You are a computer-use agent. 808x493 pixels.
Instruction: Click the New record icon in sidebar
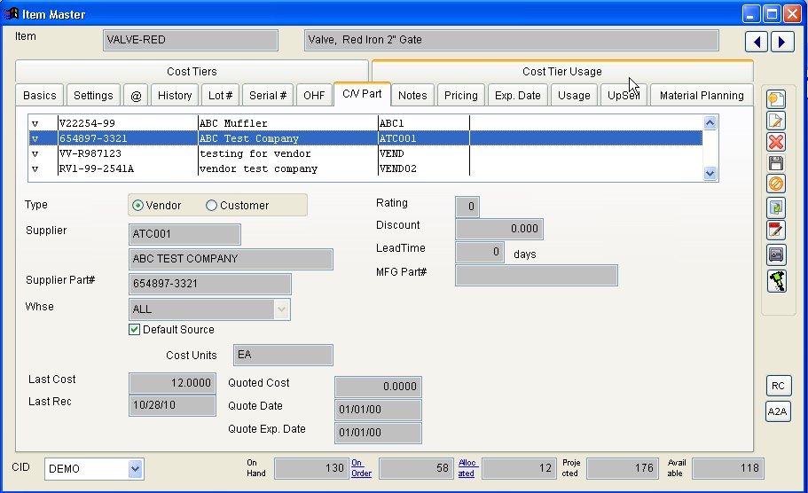[776, 99]
